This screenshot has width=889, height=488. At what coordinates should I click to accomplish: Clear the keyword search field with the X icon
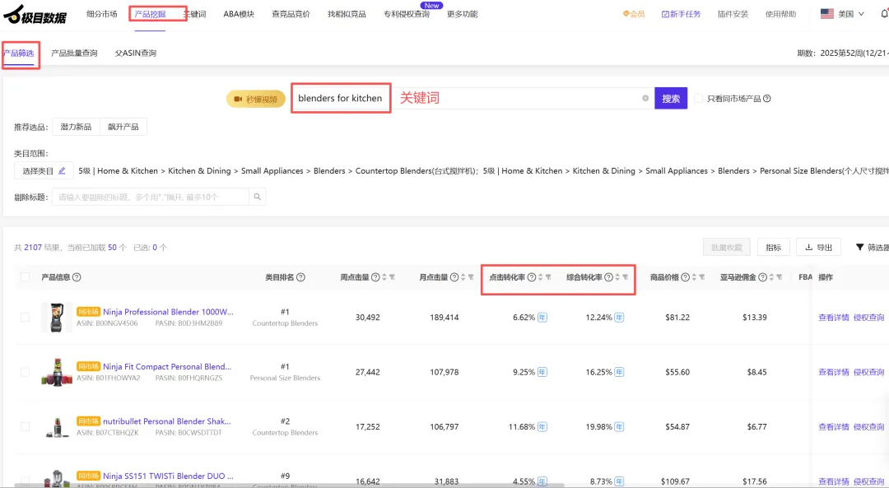[x=645, y=99]
